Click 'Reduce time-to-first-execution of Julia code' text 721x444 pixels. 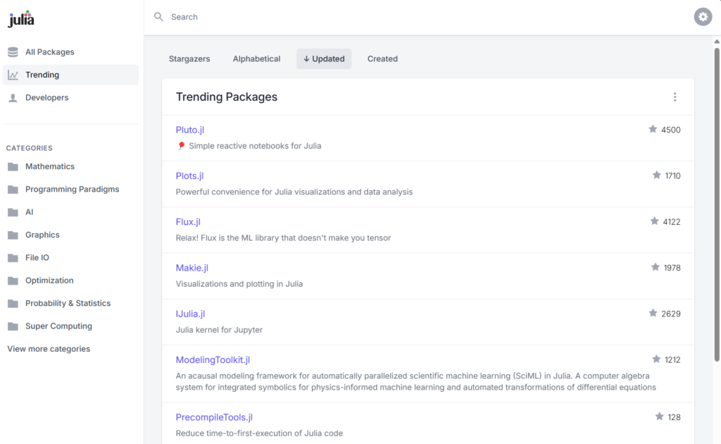(259, 433)
